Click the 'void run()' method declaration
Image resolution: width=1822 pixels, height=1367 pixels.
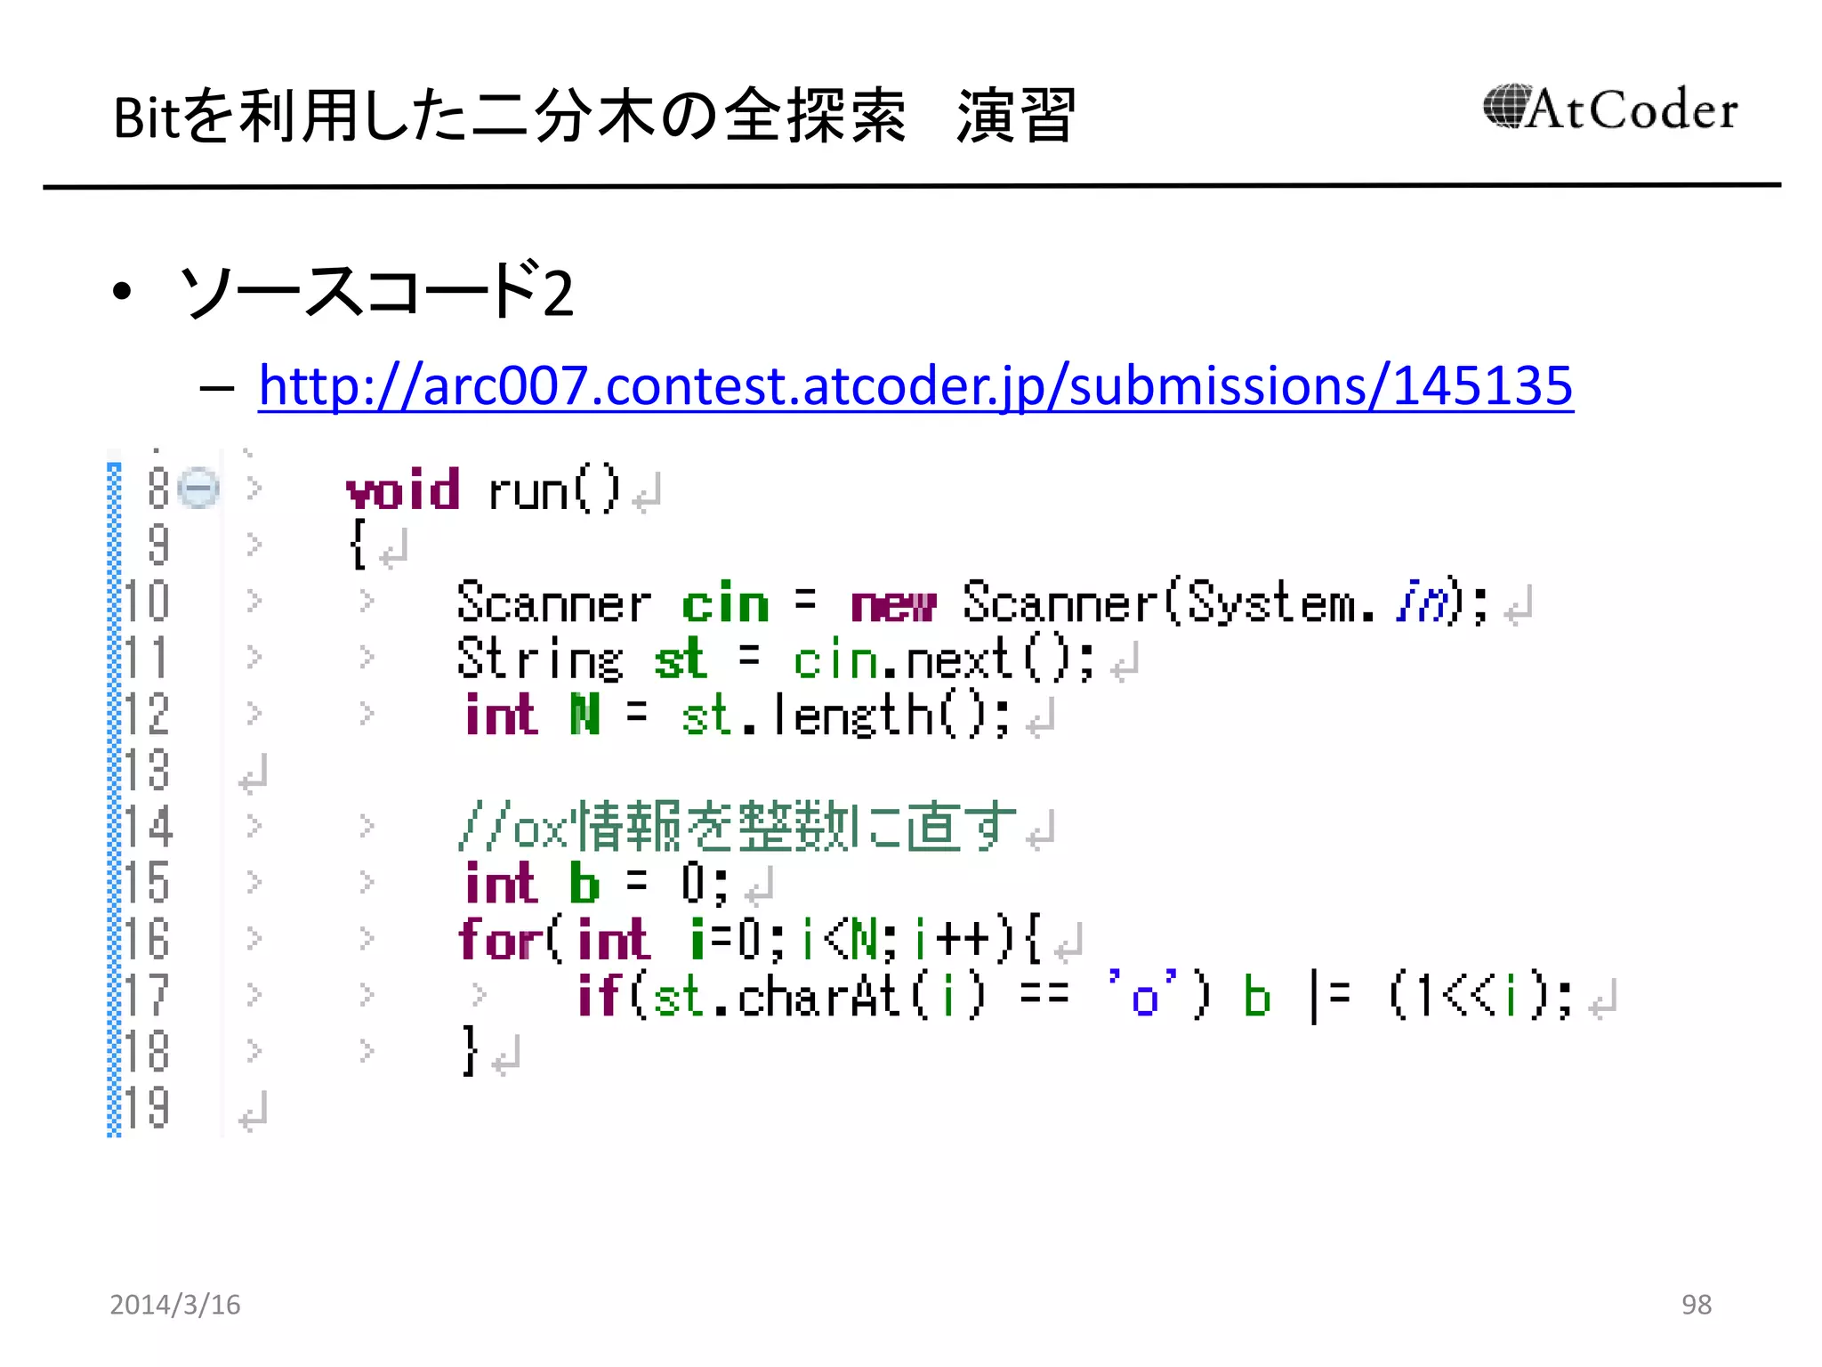coord(484,489)
